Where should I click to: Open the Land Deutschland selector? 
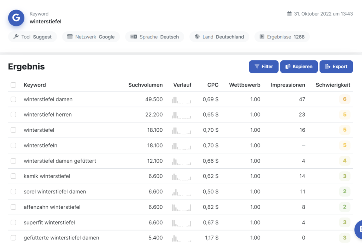[219, 37]
